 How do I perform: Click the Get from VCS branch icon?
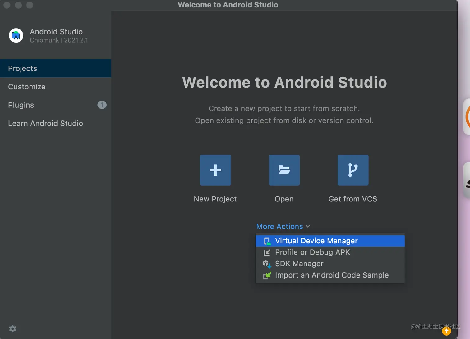pos(353,170)
